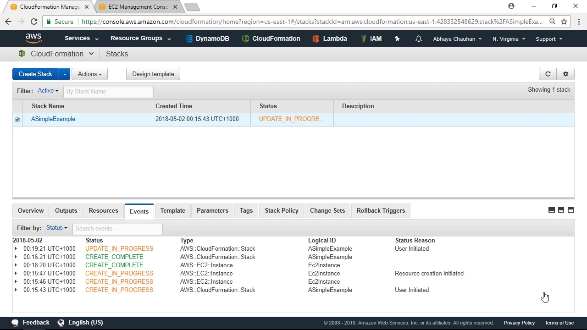Open the Active filter dropdown
The width and height of the screenshot is (587, 330).
pos(48,91)
